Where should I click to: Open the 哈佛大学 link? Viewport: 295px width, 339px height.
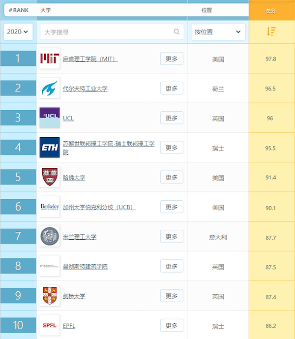tap(74, 178)
